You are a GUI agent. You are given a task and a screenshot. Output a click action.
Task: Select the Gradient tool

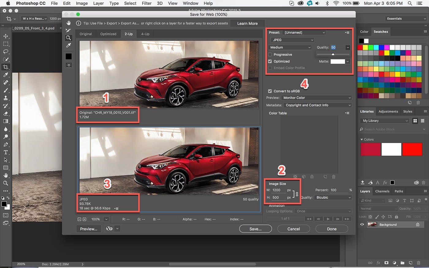pyautogui.click(x=6, y=121)
